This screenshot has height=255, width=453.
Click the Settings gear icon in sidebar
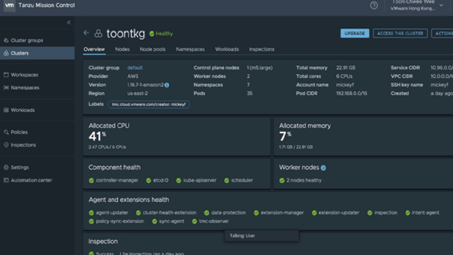click(x=6, y=167)
